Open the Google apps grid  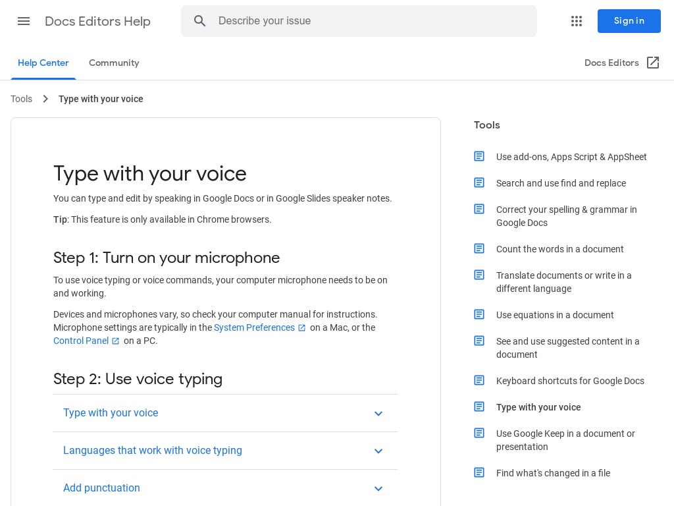(577, 21)
